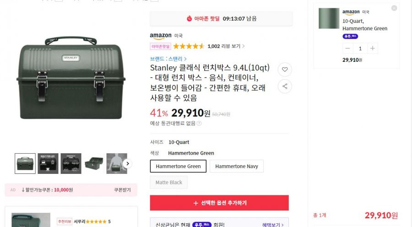The image size is (412, 227).
Task: Decrease quantity with minus button
Action: click(347, 49)
